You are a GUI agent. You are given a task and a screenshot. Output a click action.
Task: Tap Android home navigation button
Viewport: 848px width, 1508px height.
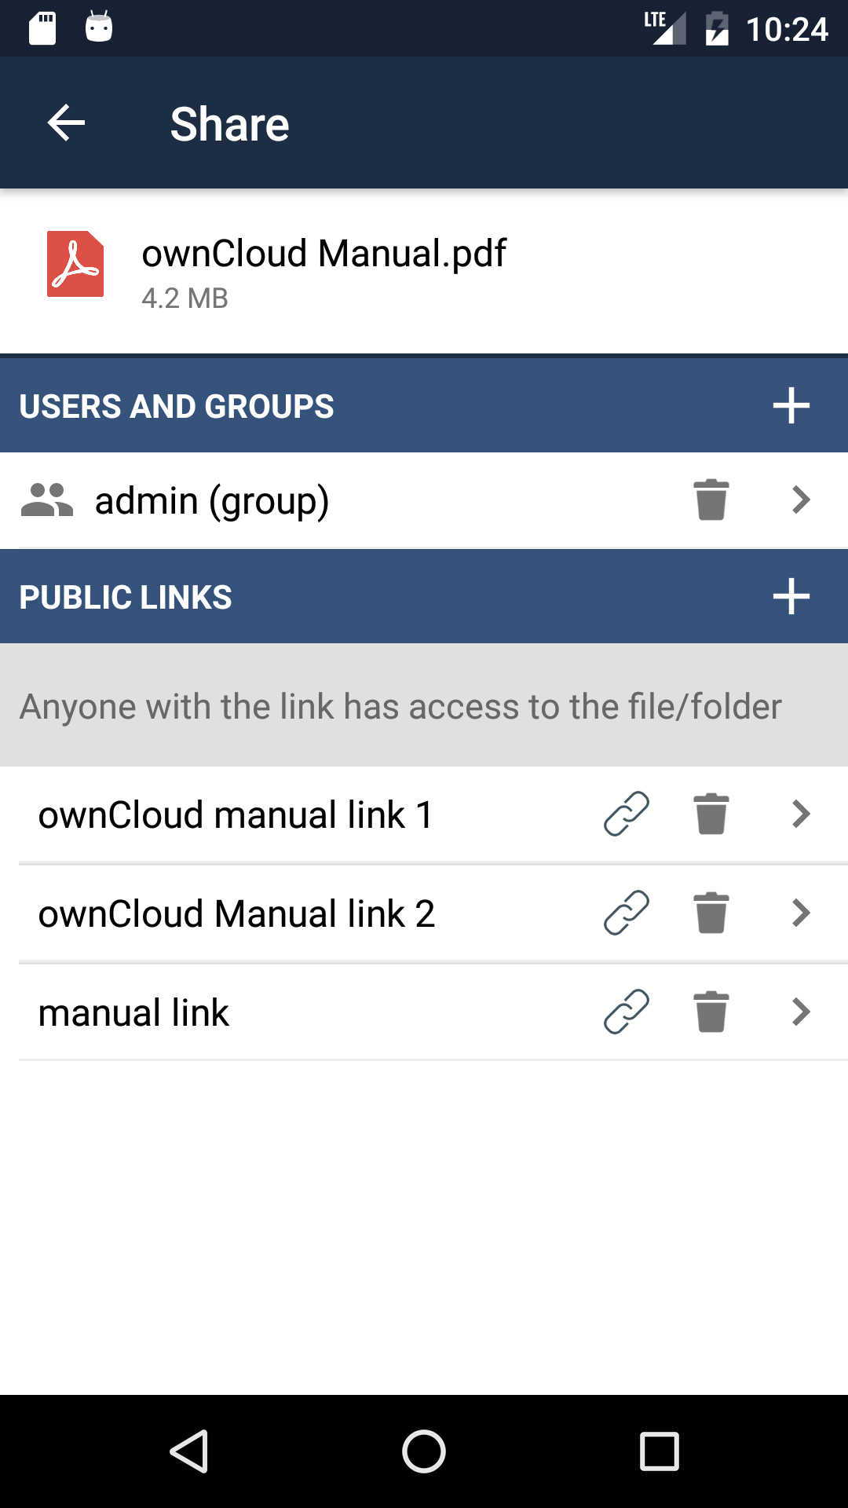coord(424,1451)
